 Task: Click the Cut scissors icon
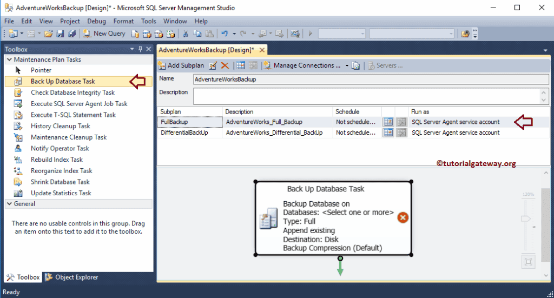186,34
